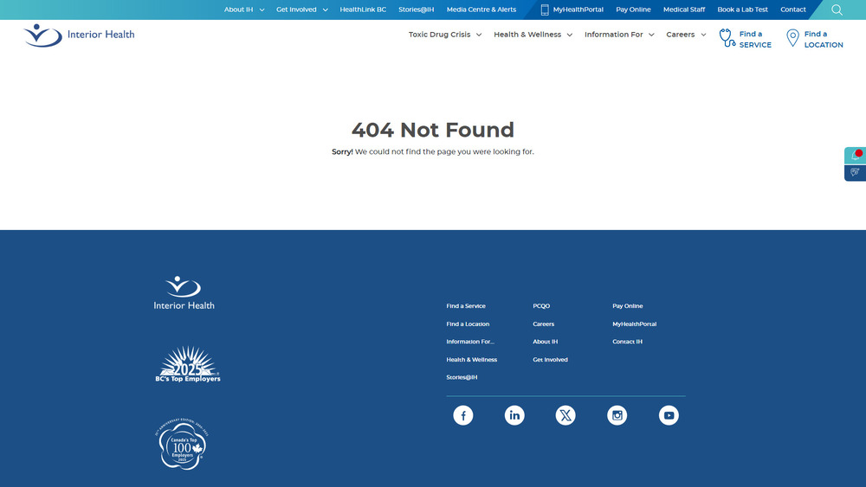Click the Interior Health header logo
The height and width of the screenshot is (487, 866).
[x=80, y=35]
